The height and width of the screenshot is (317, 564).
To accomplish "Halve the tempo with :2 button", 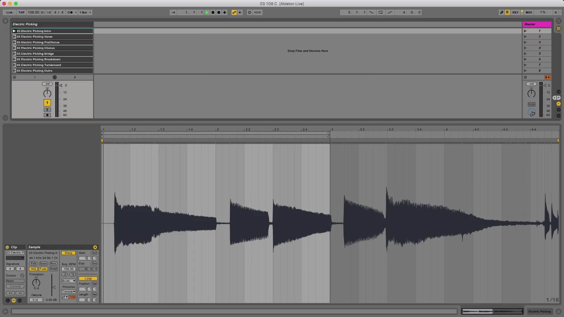I will click(65, 274).
